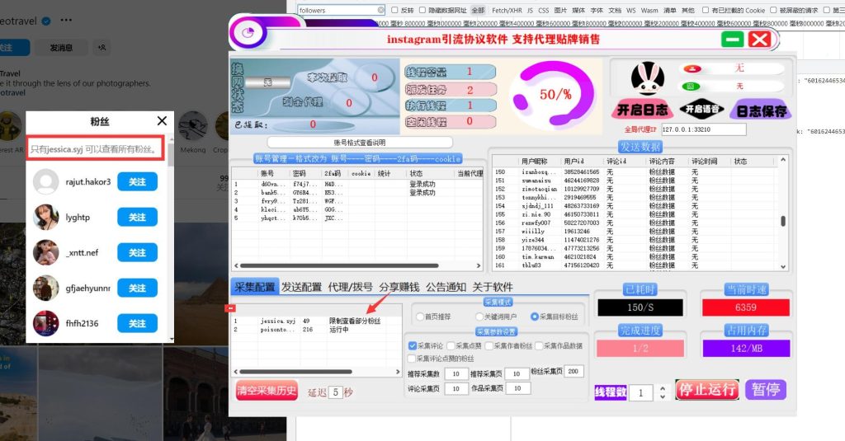Open the three-dots more options on profile
Screen dimensions: 845x441
point(66,20)
